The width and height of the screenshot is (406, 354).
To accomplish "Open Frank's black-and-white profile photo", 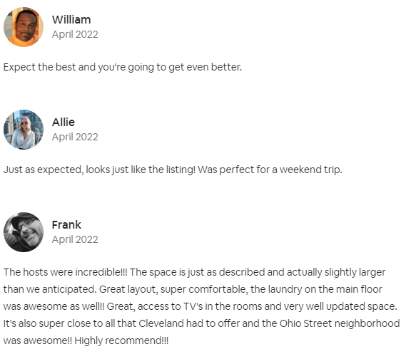I will (24, 232).
